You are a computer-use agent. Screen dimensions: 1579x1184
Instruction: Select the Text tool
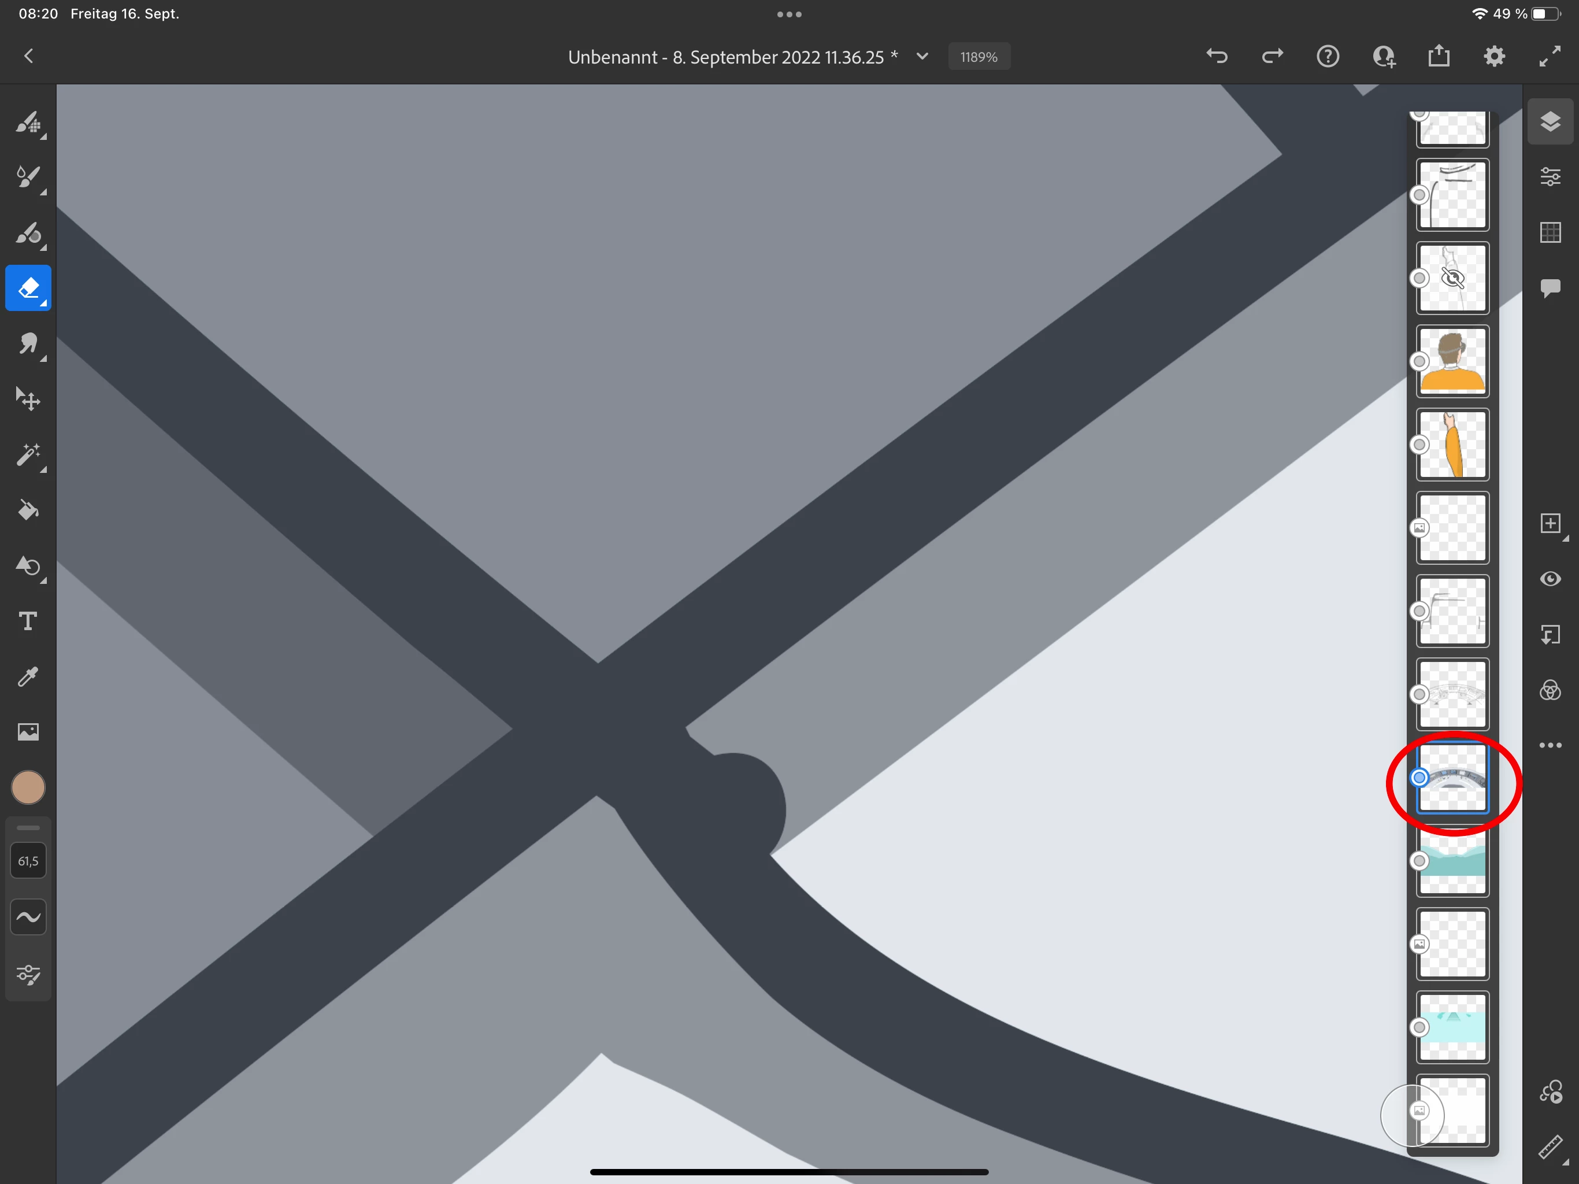(28, 620)
